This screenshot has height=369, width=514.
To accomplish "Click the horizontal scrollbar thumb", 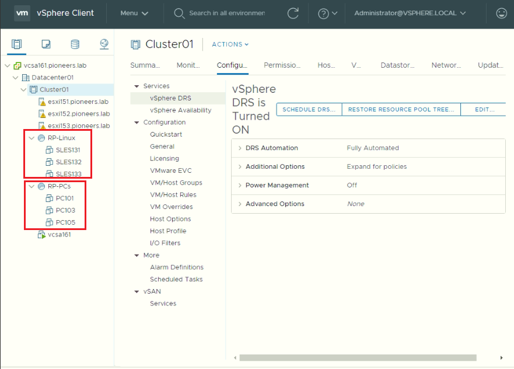I will point(358,358).
